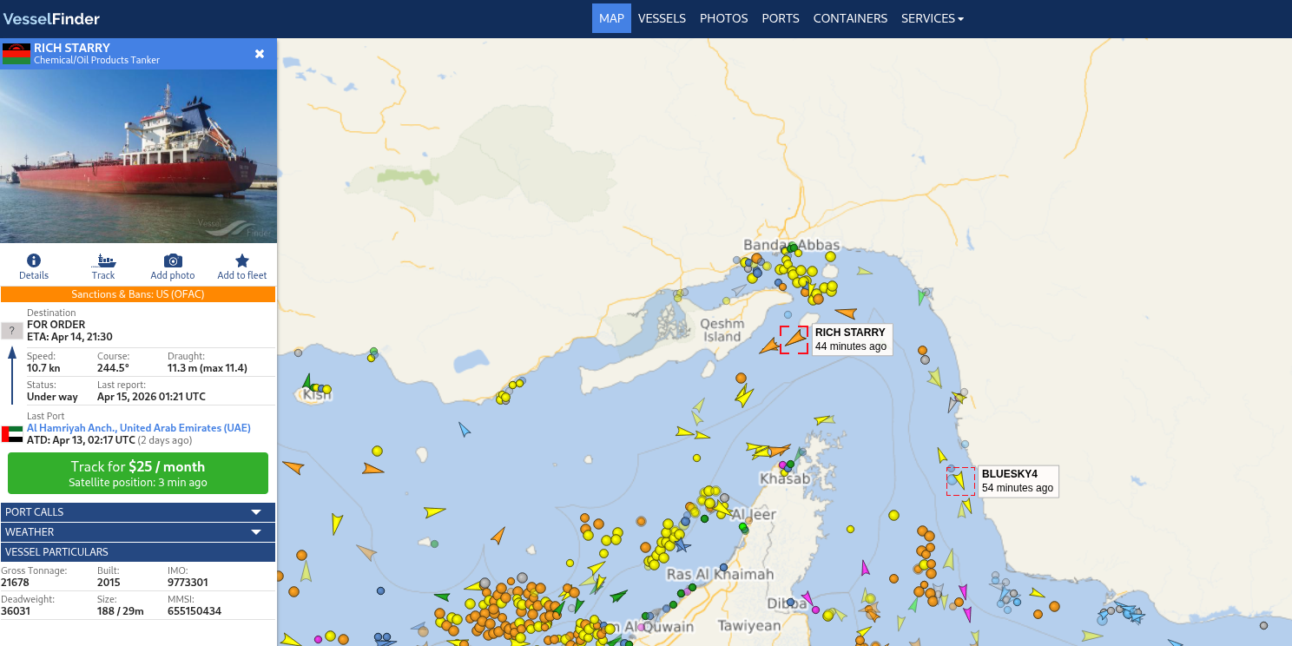Select the RICH STARRY vessel marker in dashed box
This screenshot has width=1292, height=646.
pos(794,339)
